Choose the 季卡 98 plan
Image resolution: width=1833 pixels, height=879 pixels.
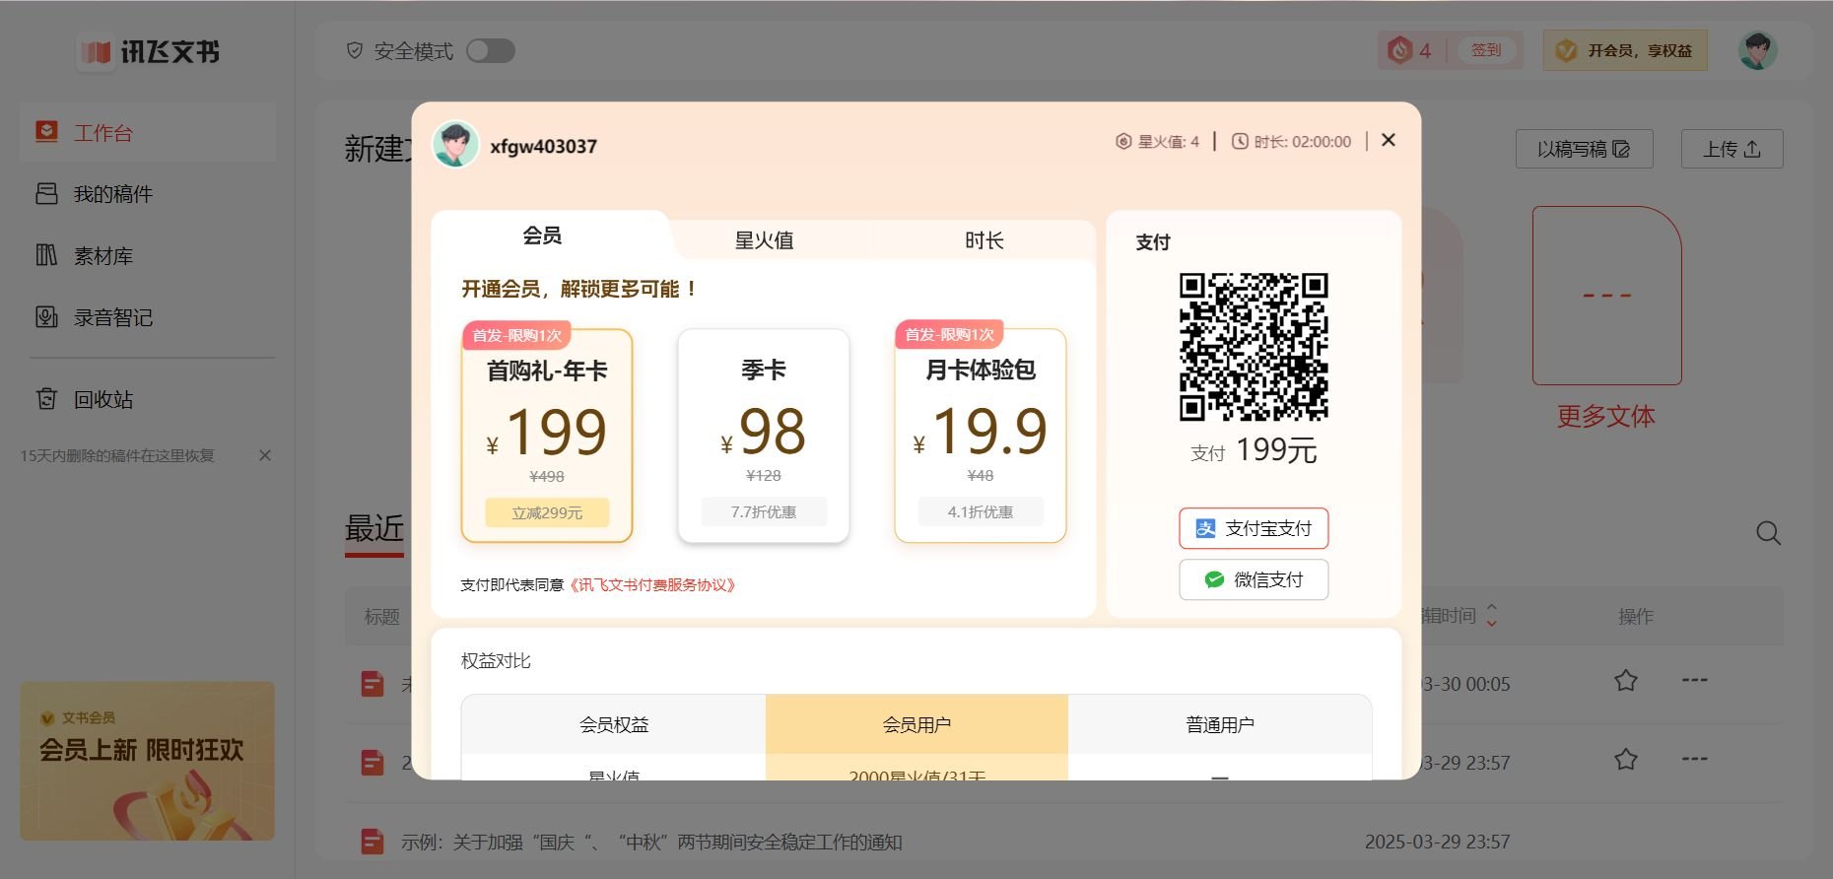(764, 436)
